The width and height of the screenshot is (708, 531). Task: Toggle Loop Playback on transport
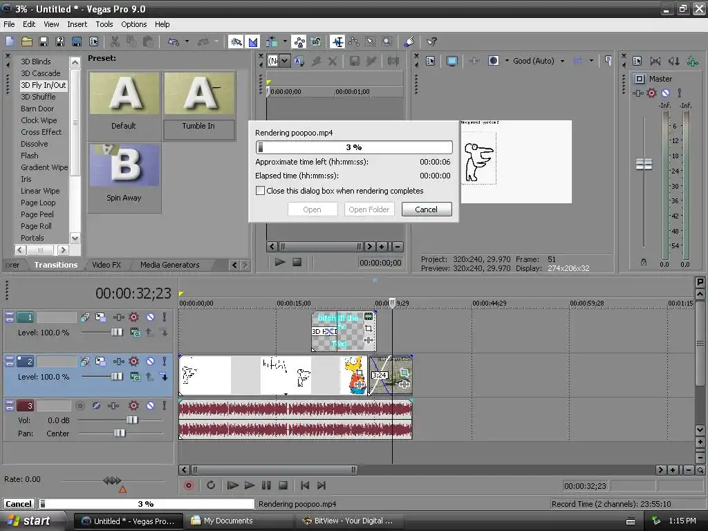click(x=210, y=485)
